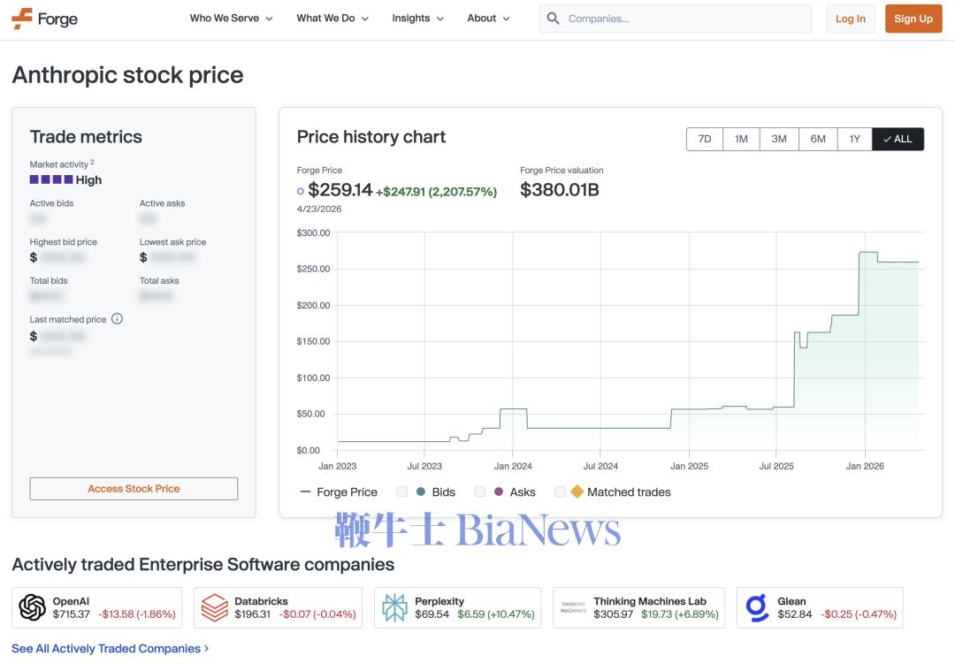The height and width of the screenshot is (663, 955).
Task: Select the Perplexity logo icon
Action: click(394, 607)
